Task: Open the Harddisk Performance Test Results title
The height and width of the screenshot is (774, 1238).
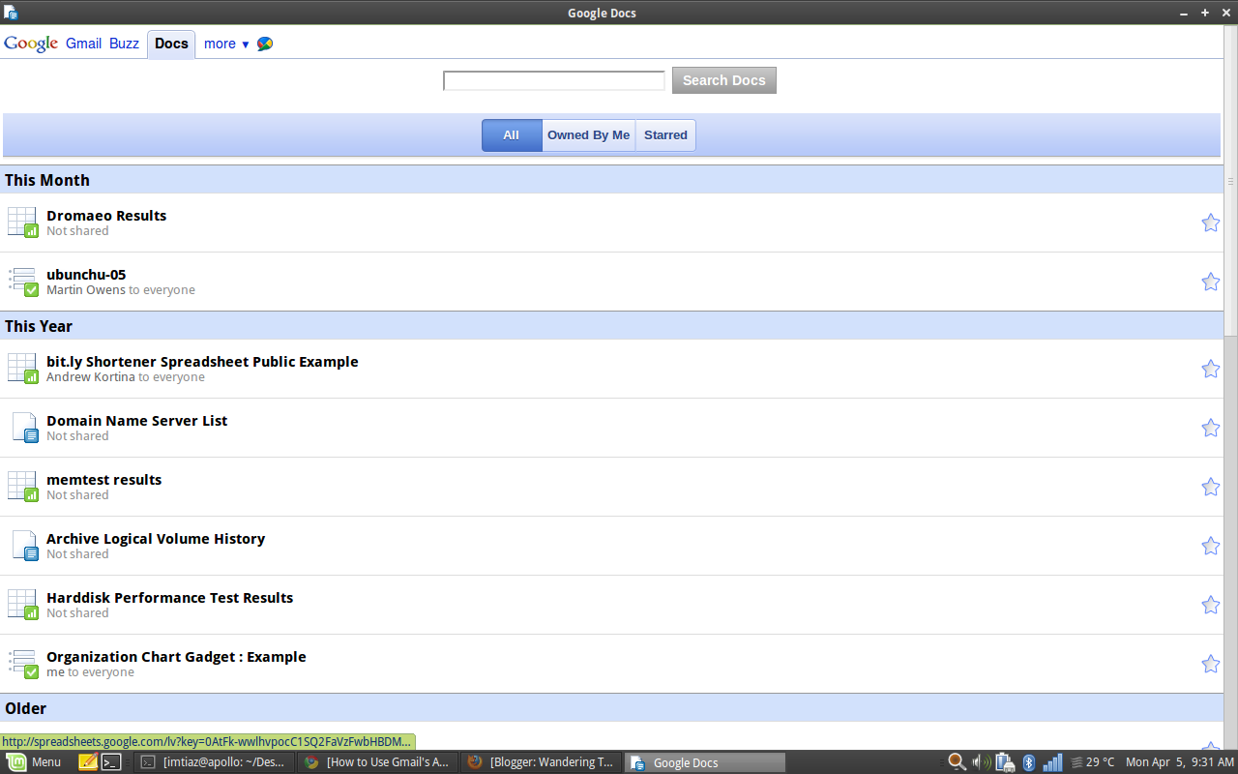Action: point(170,598)
